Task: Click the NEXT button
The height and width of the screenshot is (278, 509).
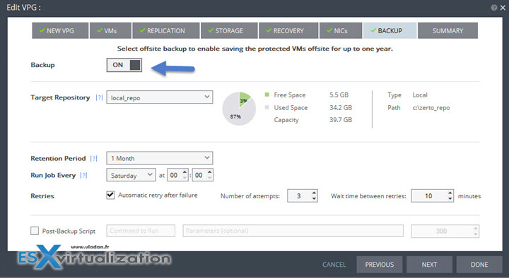Action: coord(429,265)
